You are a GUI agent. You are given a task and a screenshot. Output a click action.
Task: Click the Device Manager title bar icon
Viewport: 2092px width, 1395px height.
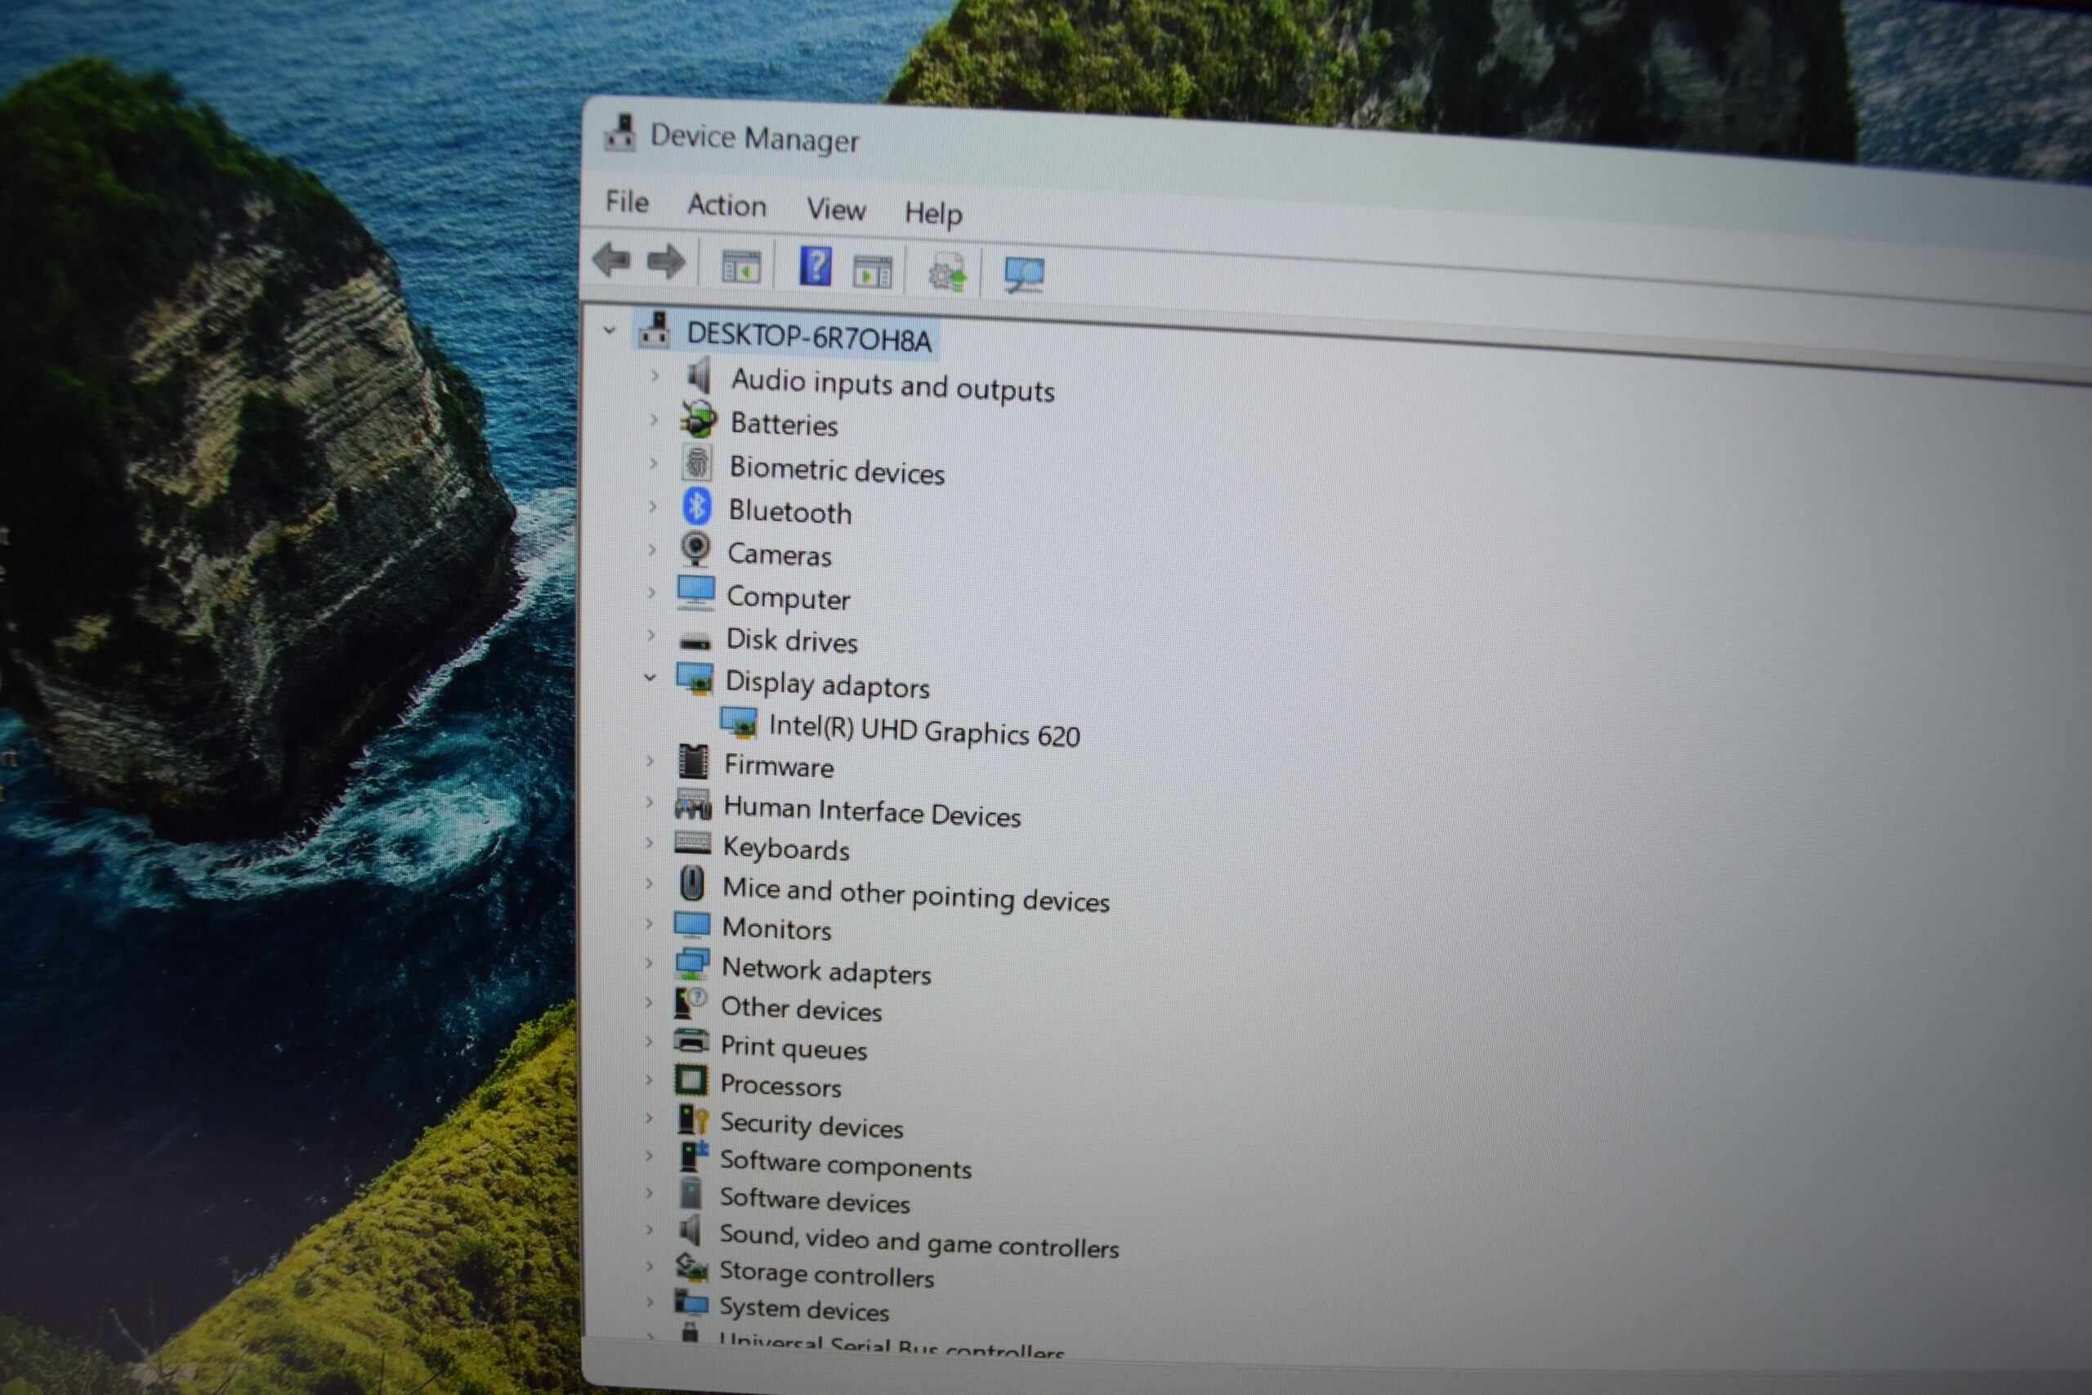[620, 133]
